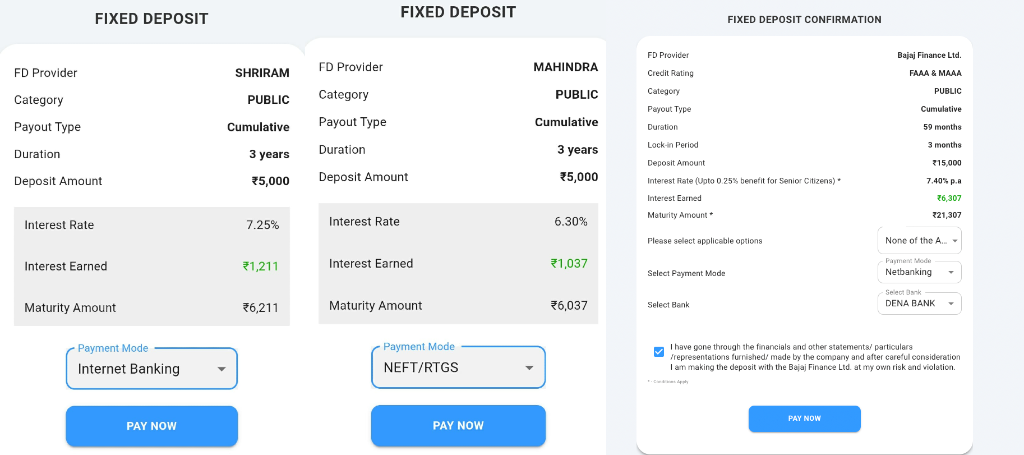Viewport: 1024px width, 455px height.
Task: Click the Conditions Apply footnote
Action: tap(668, 382)
